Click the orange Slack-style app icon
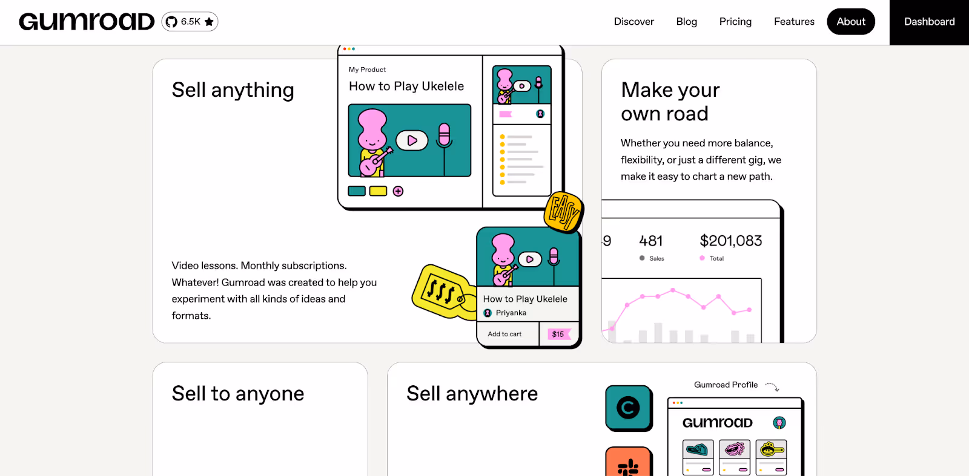 [x=629, y=463]
